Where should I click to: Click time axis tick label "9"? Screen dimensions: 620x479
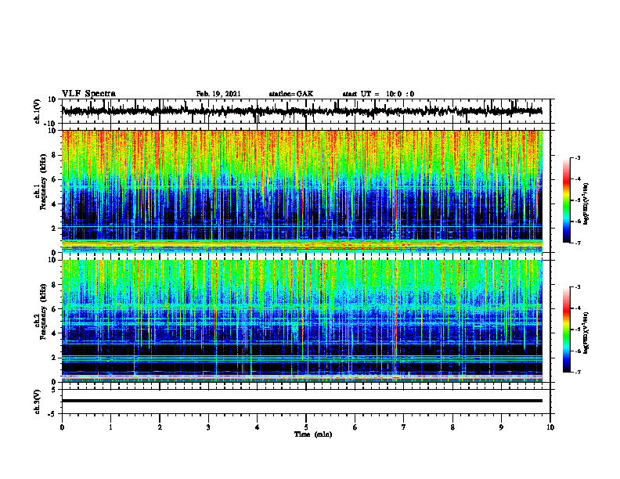click(x=501, y=427)
